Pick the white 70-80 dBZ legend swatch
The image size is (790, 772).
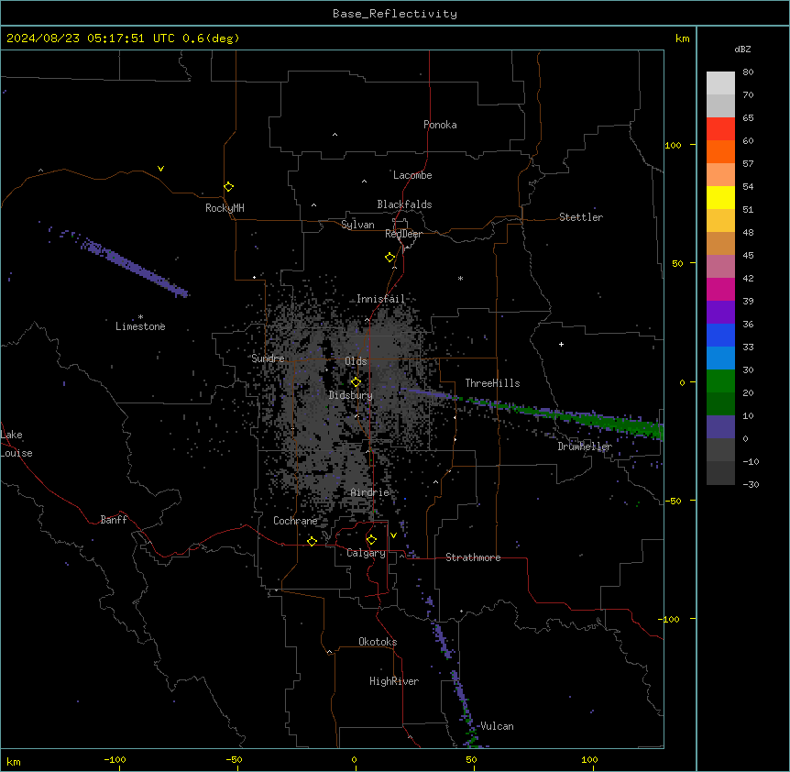720,83
